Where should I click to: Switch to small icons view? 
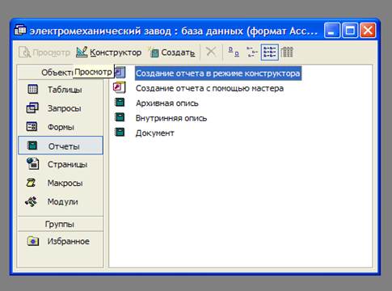[251, 52]
